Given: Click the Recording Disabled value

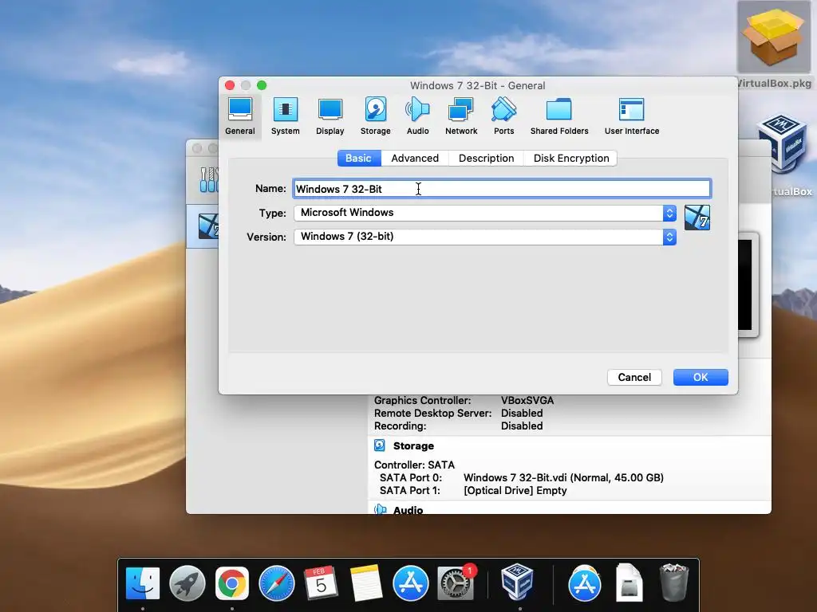Looking at the screenshot, I should coord(522,426).
